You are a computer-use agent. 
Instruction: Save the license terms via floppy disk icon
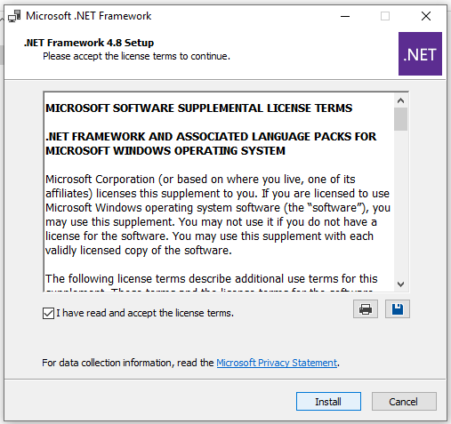pyautogui.click(x=398, y=309)
